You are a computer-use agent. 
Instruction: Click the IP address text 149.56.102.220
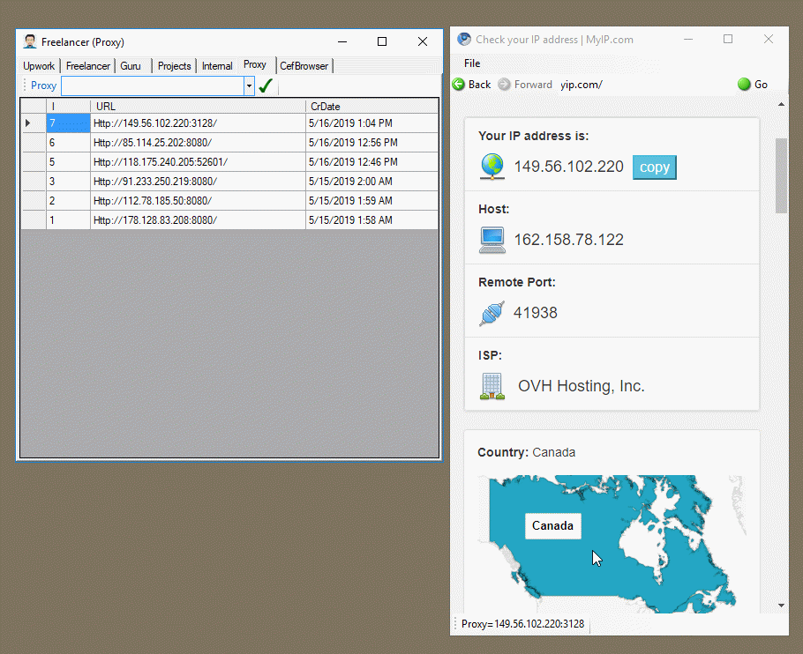coord(568,167)
